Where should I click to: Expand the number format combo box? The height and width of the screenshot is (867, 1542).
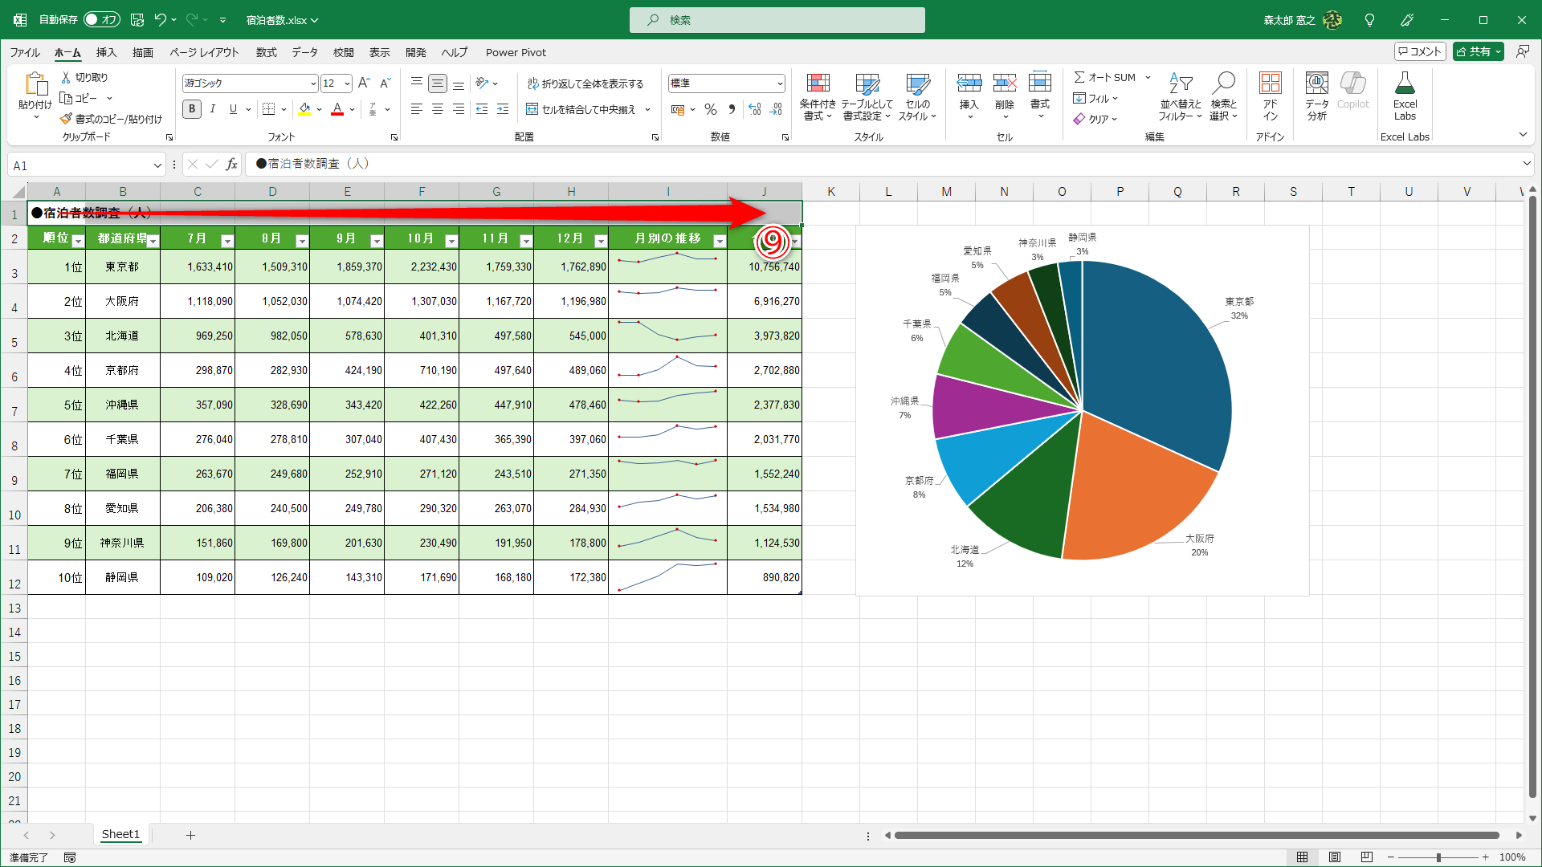779,83
